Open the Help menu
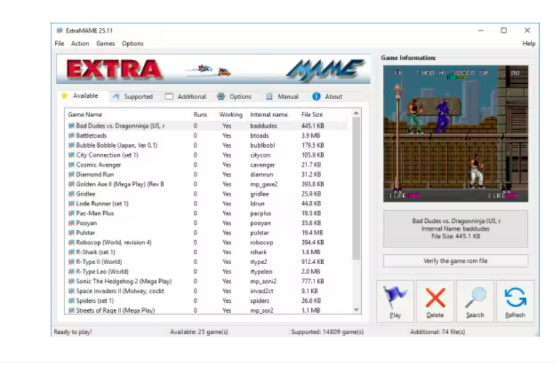 [x=528, y=44]
